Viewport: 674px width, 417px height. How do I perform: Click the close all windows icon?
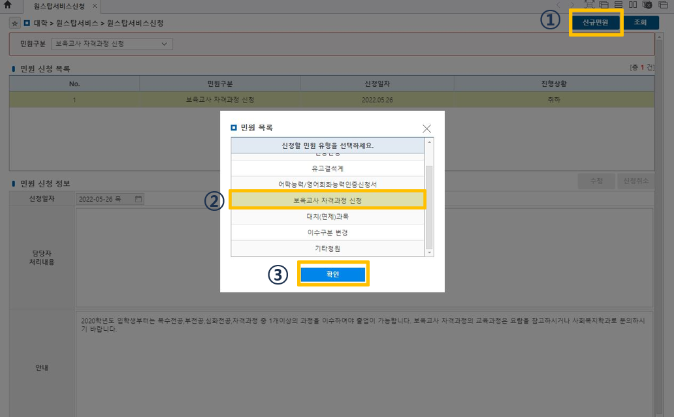click(647, 5)
